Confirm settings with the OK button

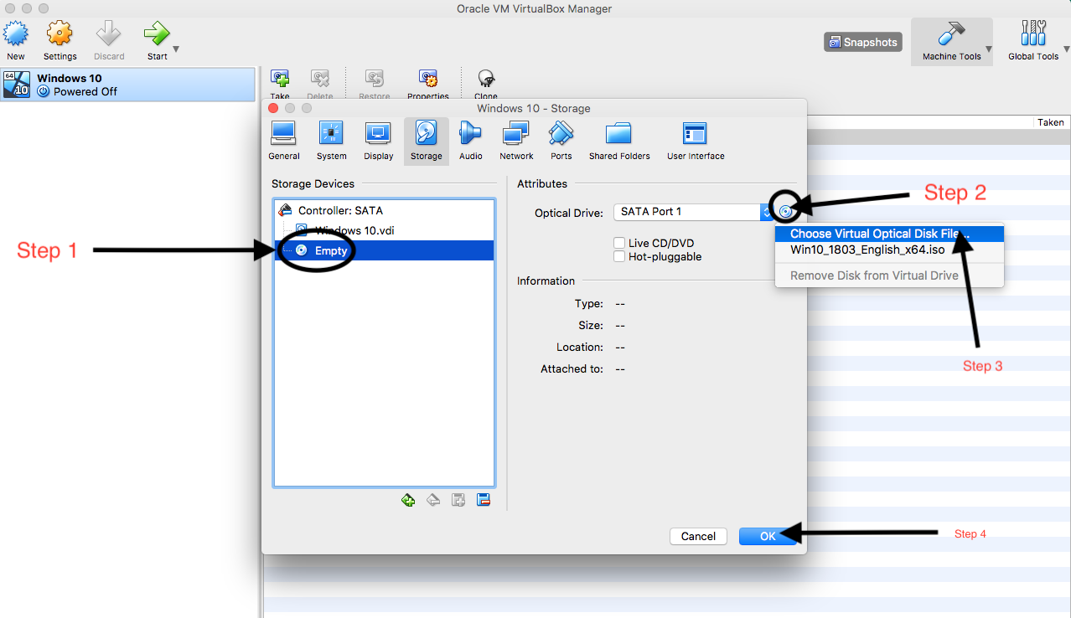[x=768, y=537]
